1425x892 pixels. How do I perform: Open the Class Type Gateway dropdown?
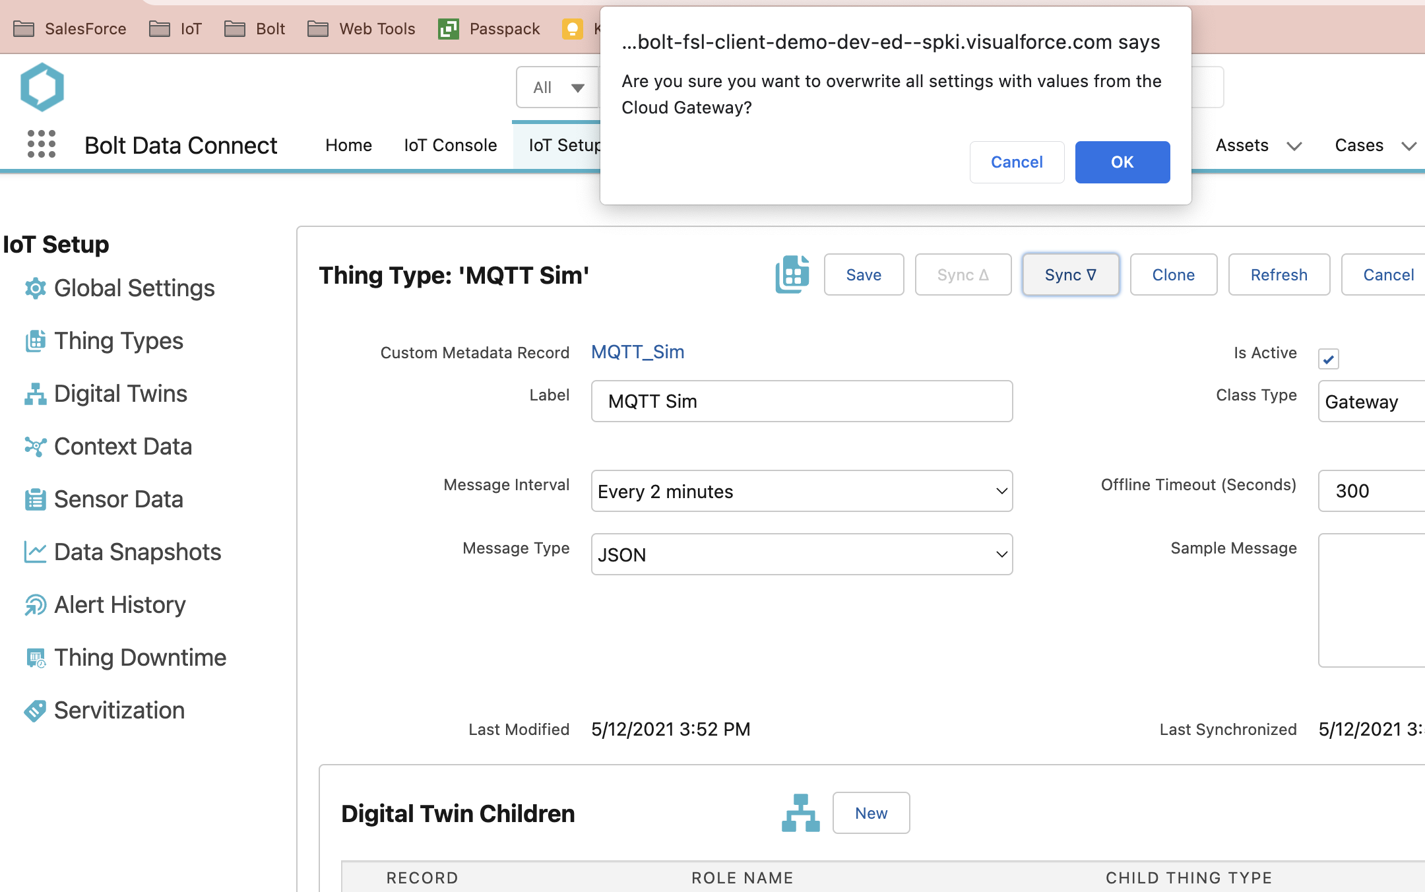(1372, 401)
